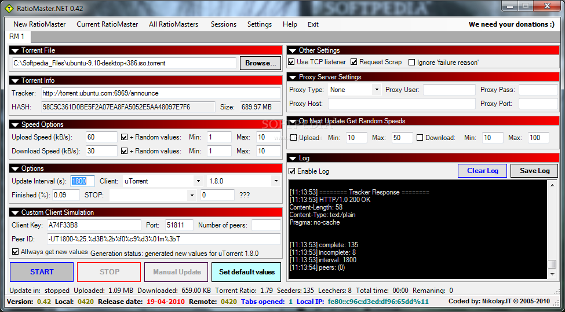
Task: Toggle Upload Speed random values checkbox
Action: [x=125, y=137]
